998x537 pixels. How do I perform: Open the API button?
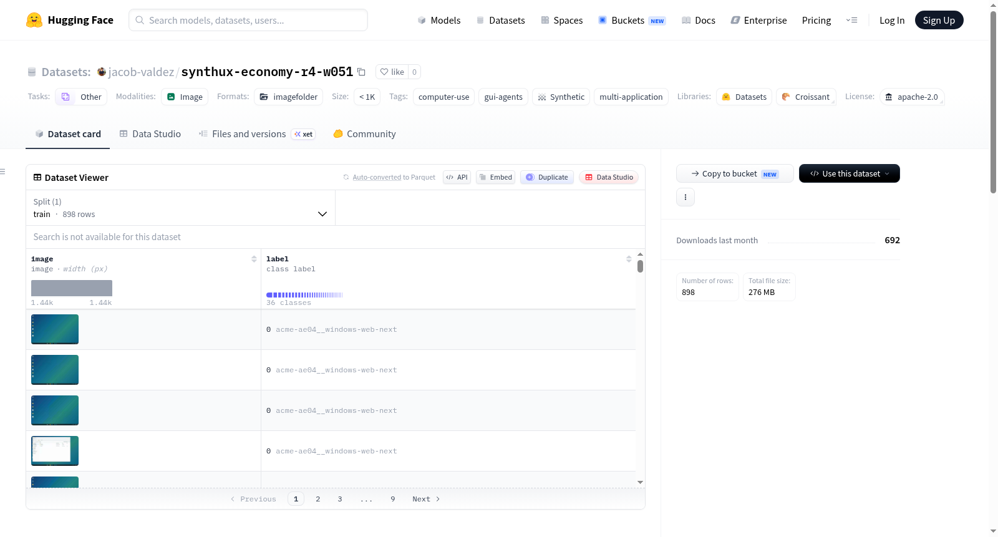pyautogui.click(x=457, y=177)
